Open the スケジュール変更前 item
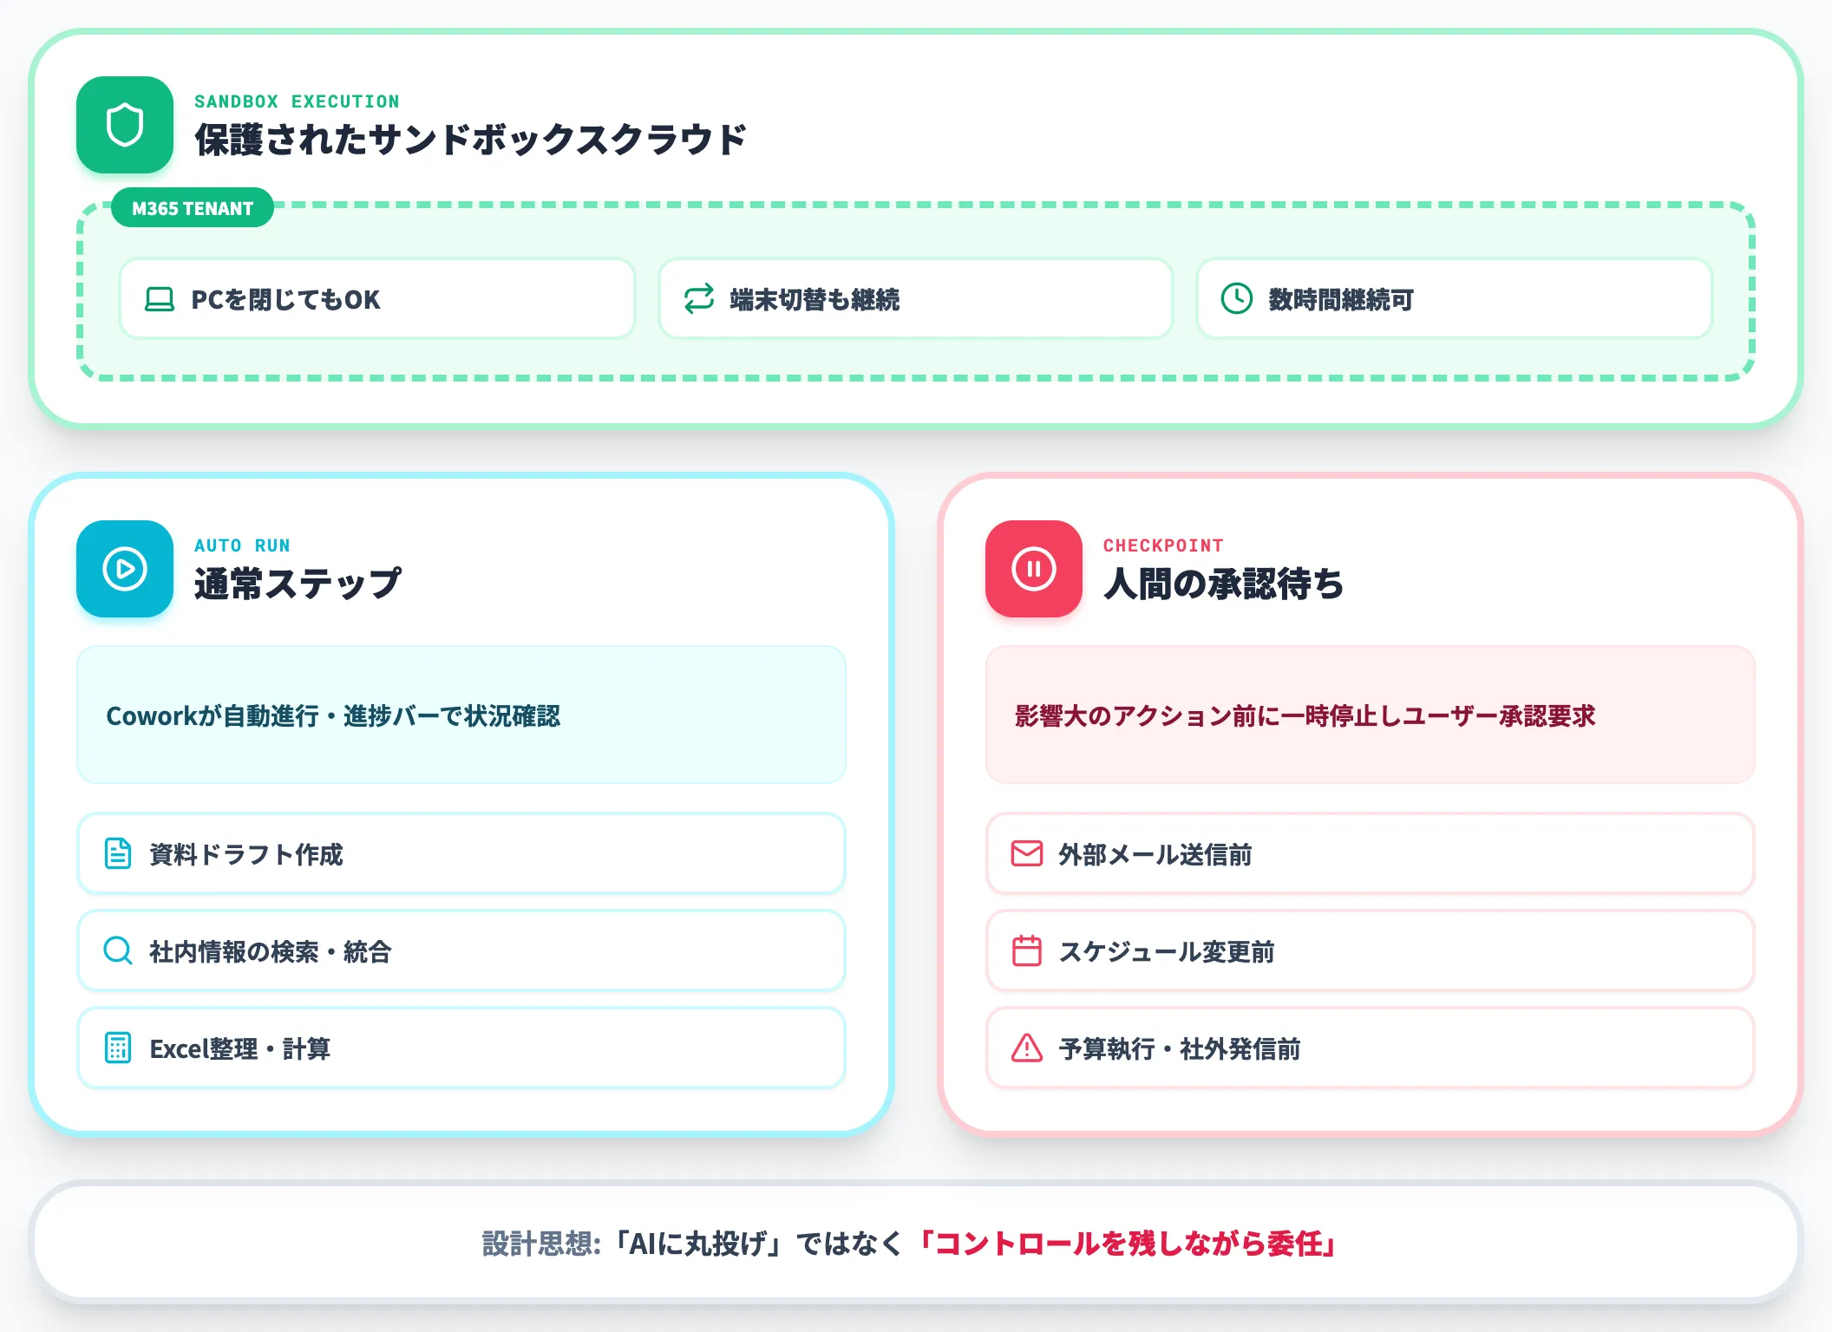 point(1371,950)
